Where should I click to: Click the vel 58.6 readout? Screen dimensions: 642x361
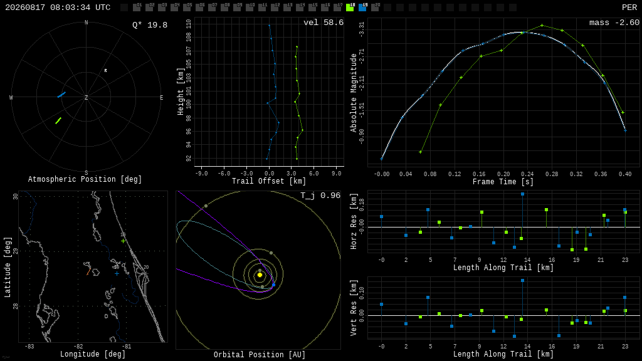coord(324,23)
